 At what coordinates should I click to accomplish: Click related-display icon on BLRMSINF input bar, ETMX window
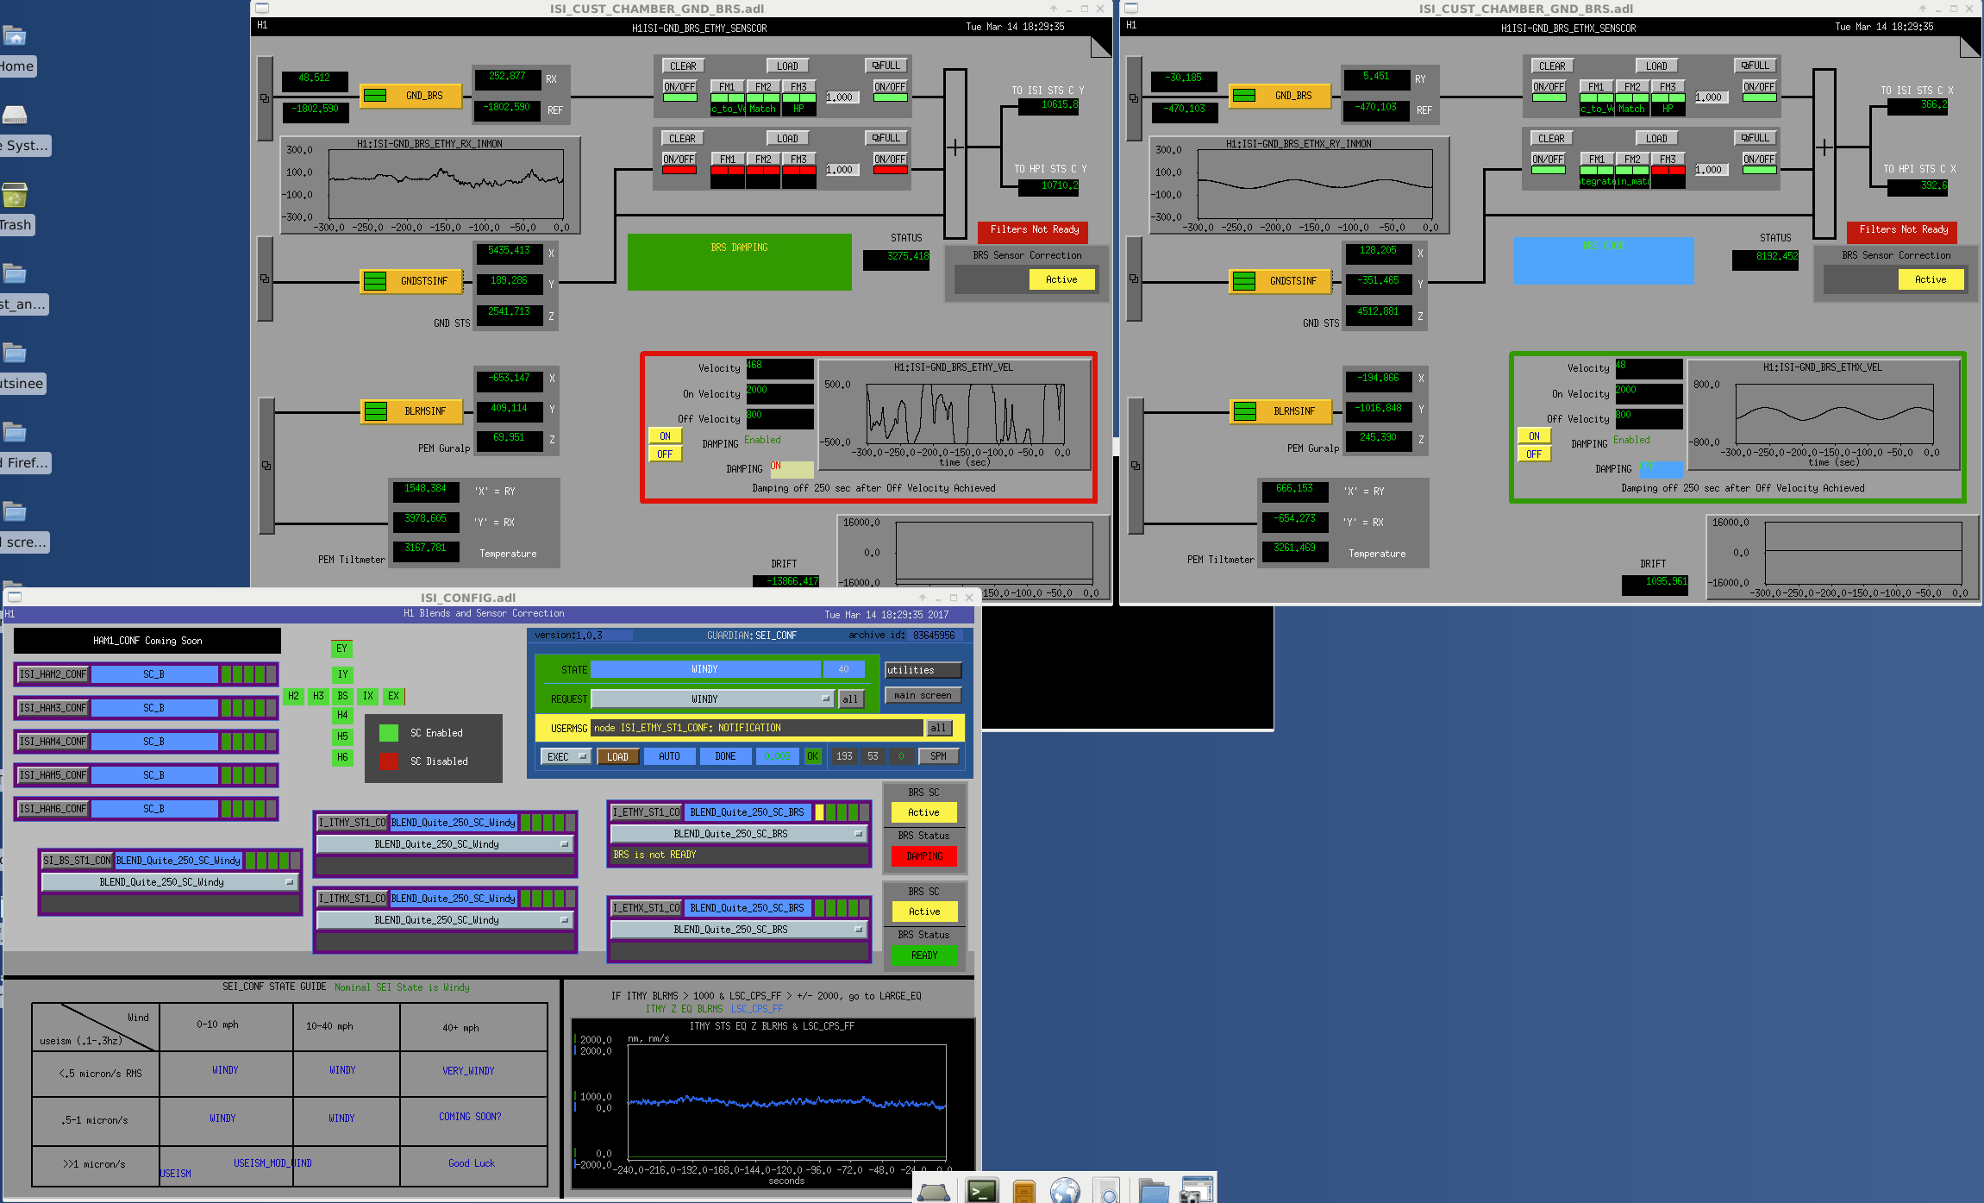click(x=1136, y=466)
